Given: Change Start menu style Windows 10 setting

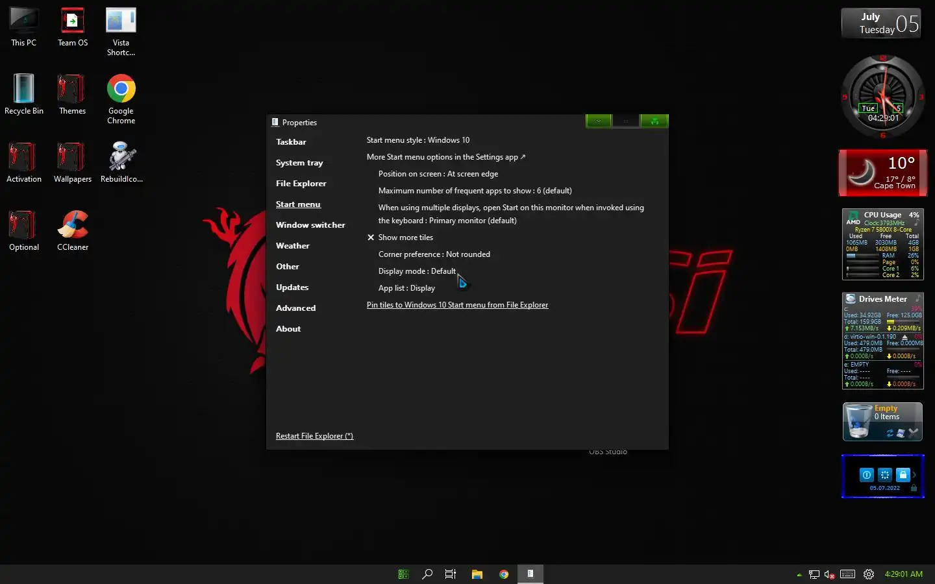Looking at the screenshot, I should [x=418, y=140].
